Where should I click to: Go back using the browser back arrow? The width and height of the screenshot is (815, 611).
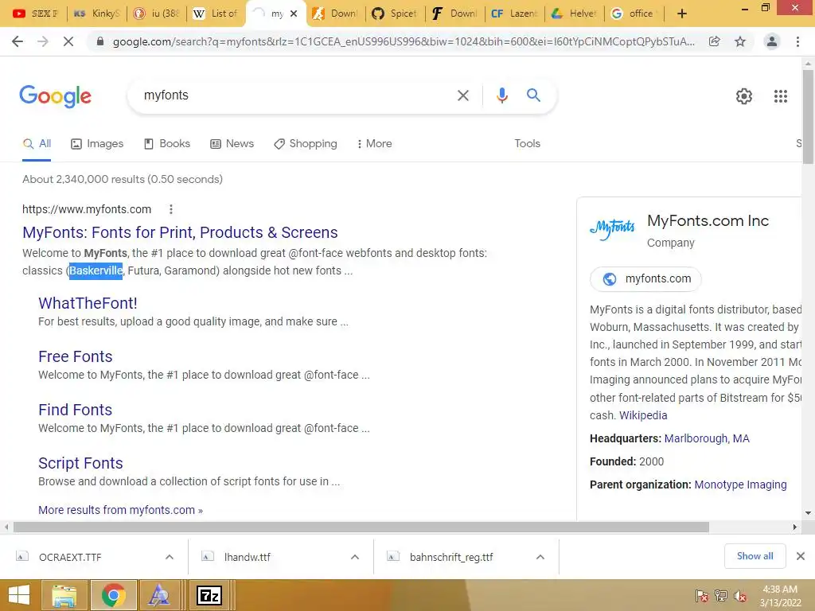(18, 41)
